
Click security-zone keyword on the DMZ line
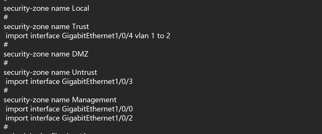(x=26, y=54)
